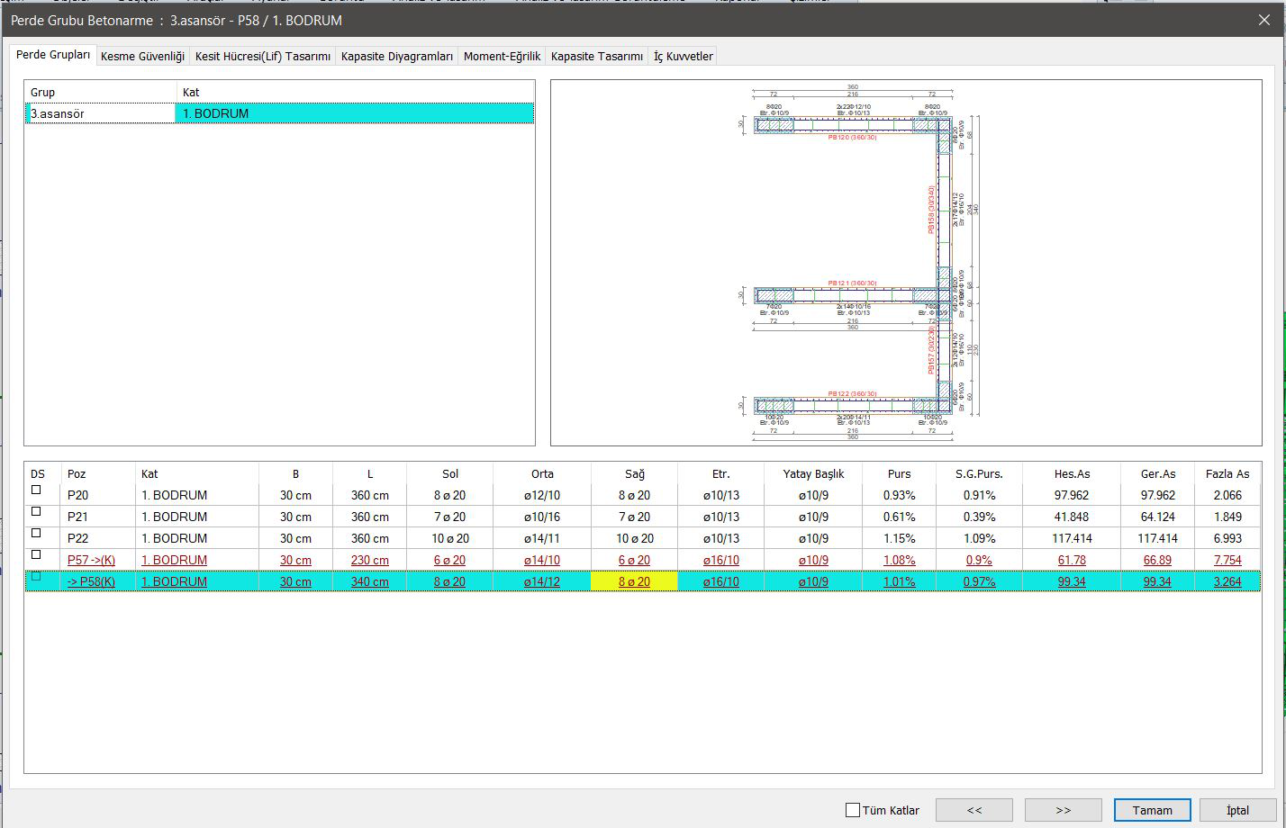Image resolution: width=1286 pixels, height=828 pixels.
Task: Click the Poz column header
Action: (97, 473)
